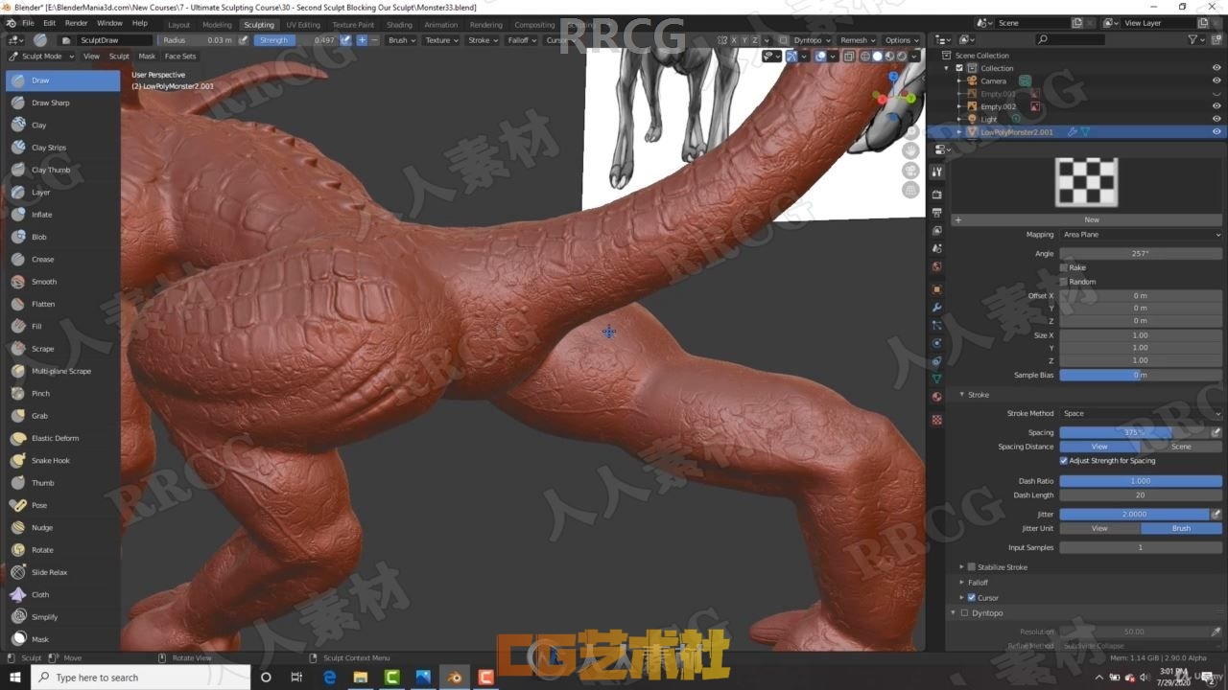This screenshot has height=690, width=1228.
Task: Activate the Layer brush
Action: 62,193
